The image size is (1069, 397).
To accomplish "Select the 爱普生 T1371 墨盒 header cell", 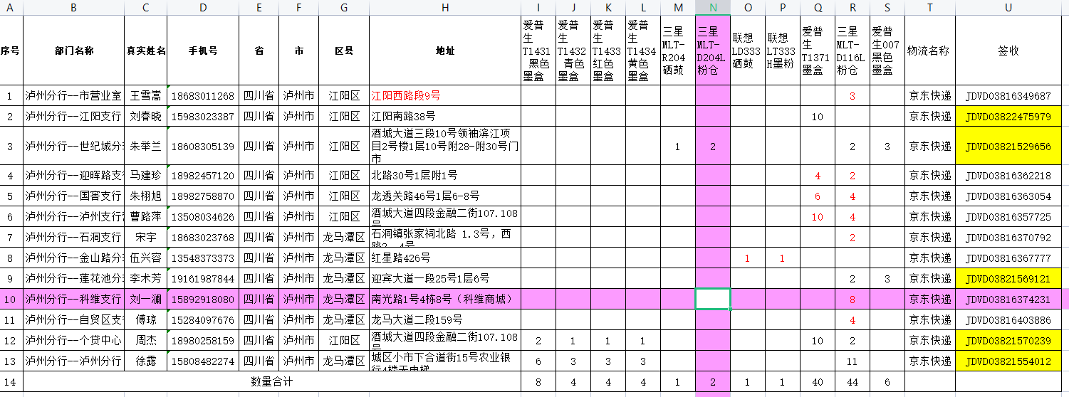I will (817, 51).
